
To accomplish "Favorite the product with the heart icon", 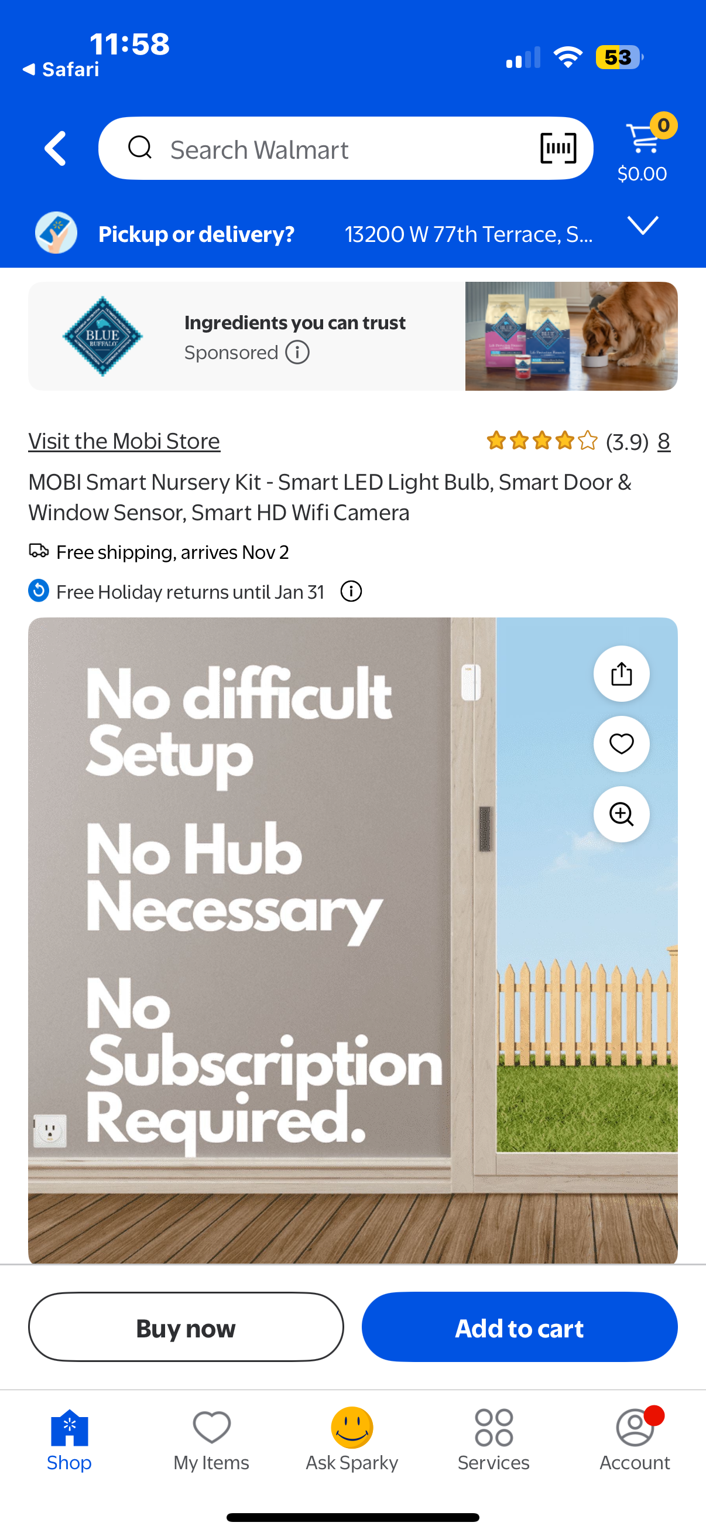I will pos(621,744).
